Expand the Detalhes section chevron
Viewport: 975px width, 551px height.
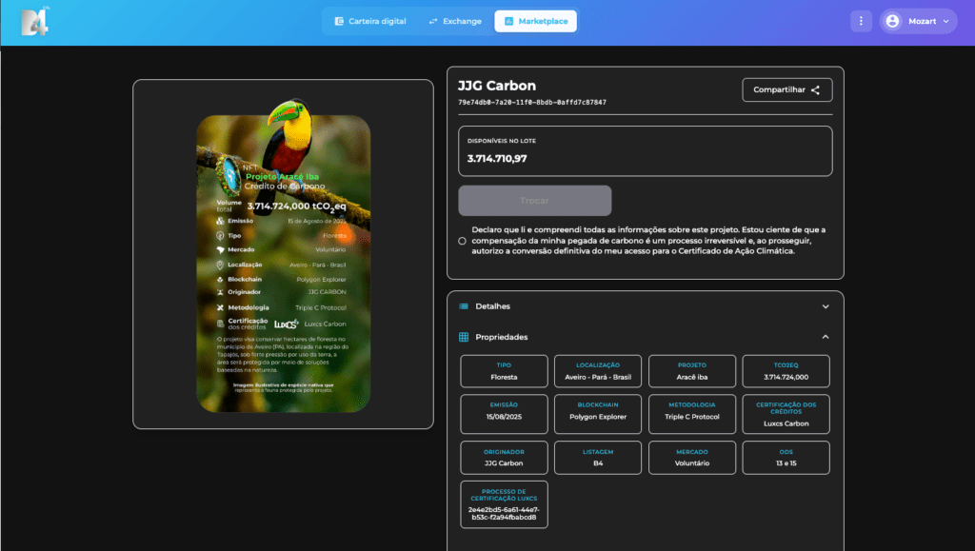point(826,306)
